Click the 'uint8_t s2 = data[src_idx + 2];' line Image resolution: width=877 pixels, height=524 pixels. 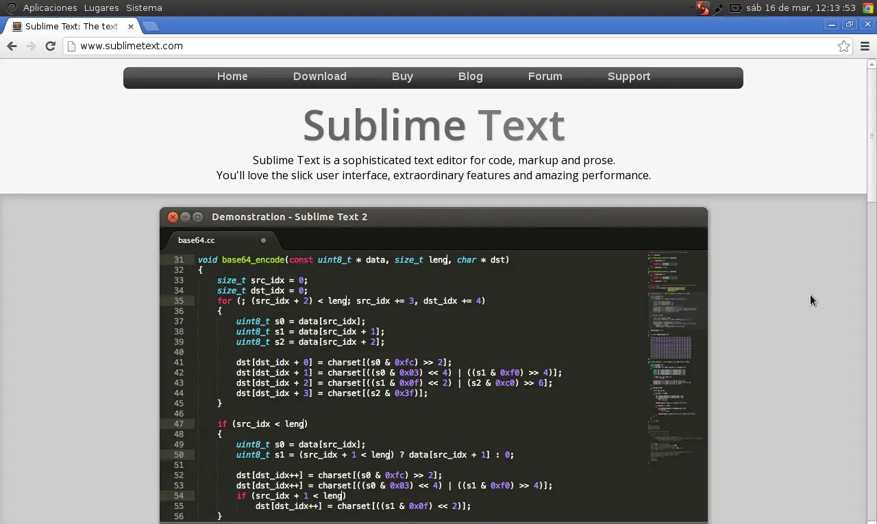[x=310, y=342]
